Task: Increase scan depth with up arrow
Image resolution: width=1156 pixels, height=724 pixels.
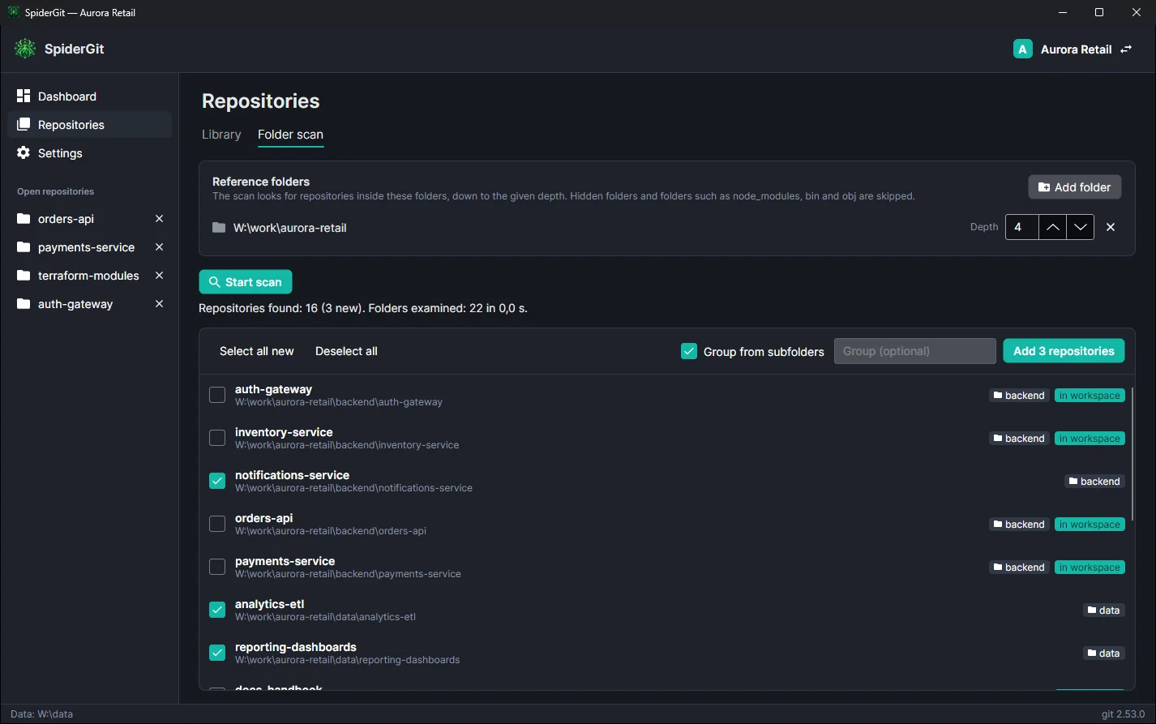Action: coord(1052,227)
